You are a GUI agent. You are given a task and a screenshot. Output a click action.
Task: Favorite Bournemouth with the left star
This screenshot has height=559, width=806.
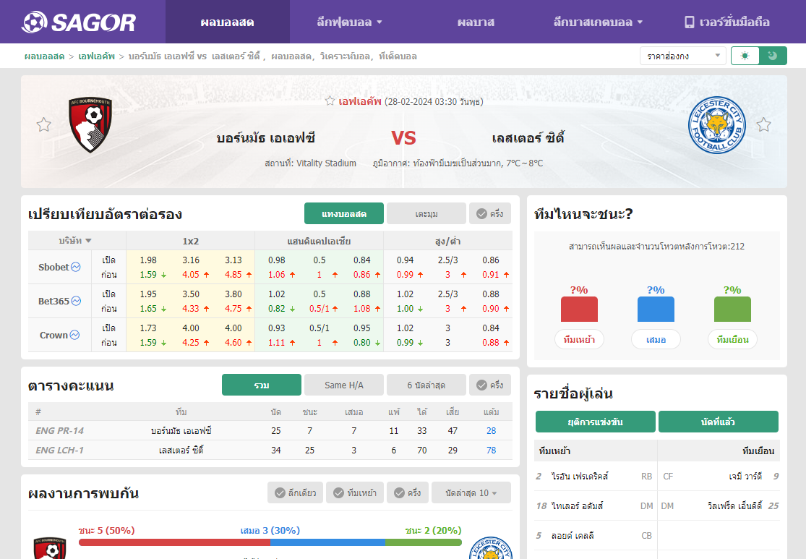coord(43,124)
